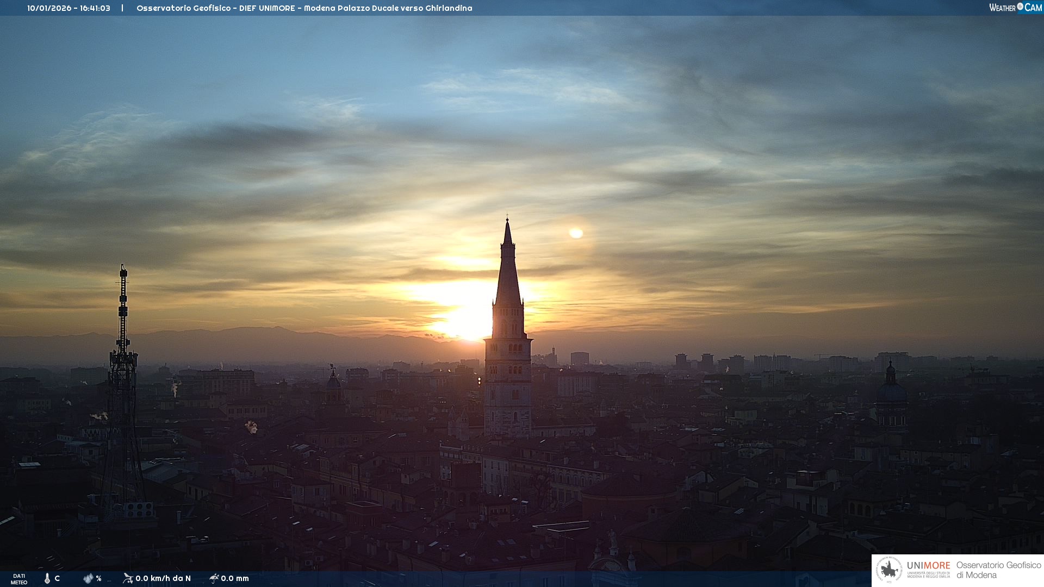Viewport: 1044px width, 587px height.
Task: Click the 0.0 mm rainfall reading
Action: pos(235,578)
